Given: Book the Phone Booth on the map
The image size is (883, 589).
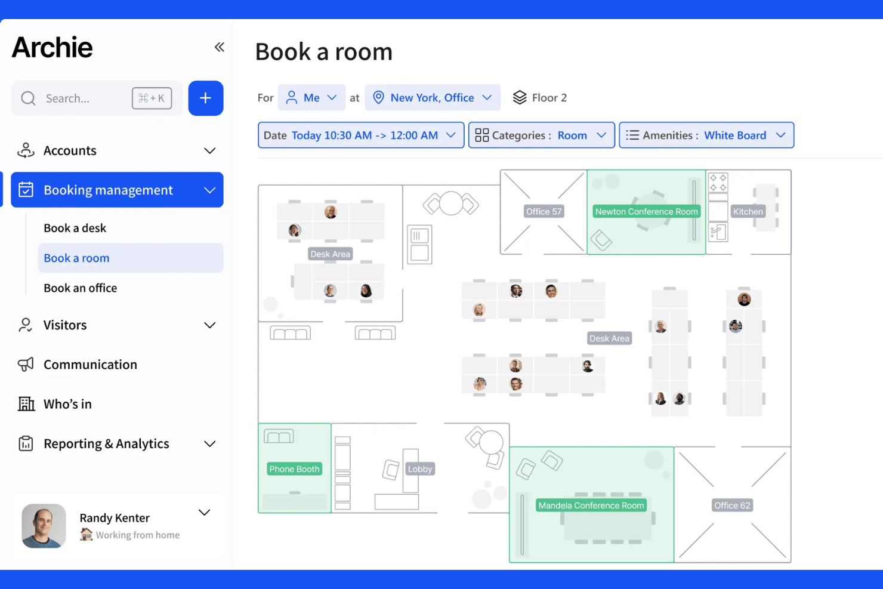Looking at the screenshot, I should 294,468.
